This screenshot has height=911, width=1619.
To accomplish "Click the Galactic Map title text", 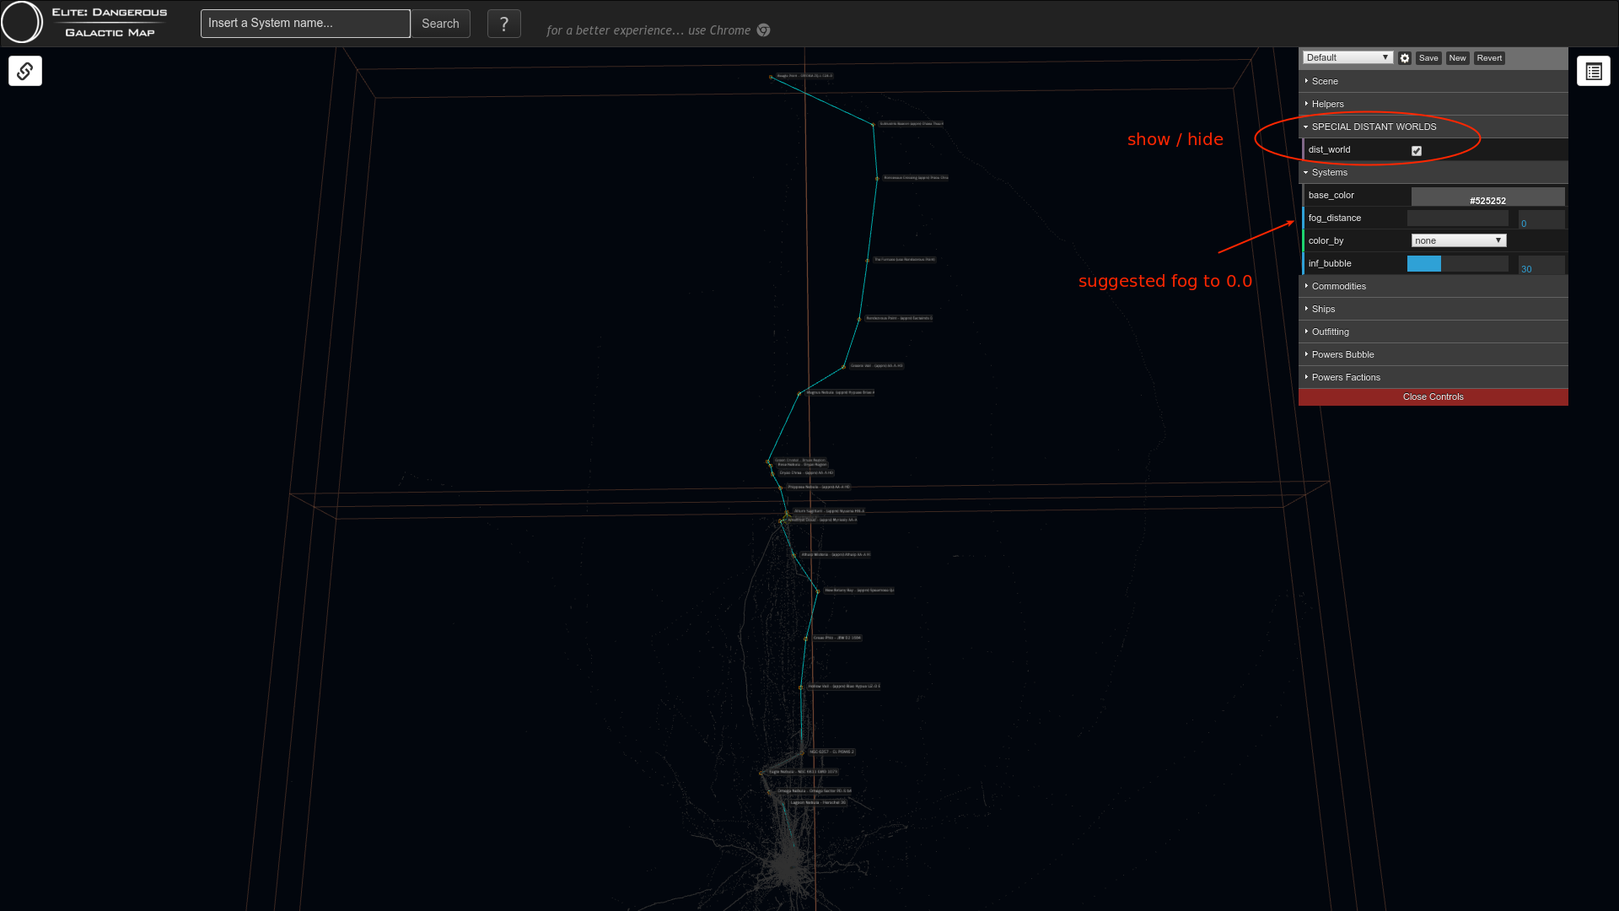I will pos(110,33).
